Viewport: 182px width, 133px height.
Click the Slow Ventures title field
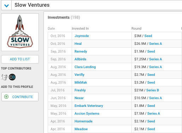[97, 5]
